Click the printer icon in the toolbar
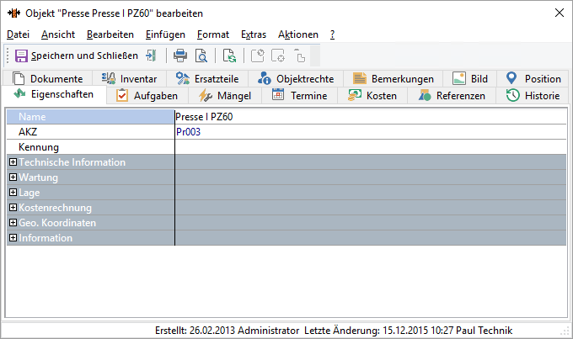573x339 pixels. [180, 56]
